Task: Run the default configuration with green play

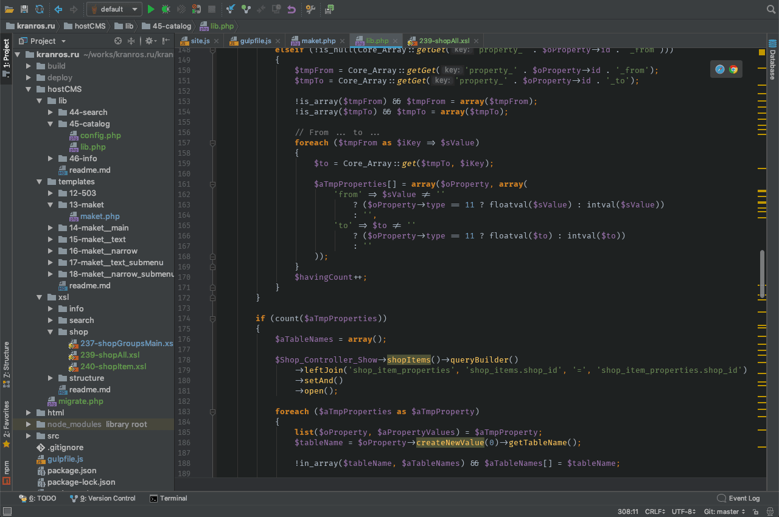Action: point(151,9)
